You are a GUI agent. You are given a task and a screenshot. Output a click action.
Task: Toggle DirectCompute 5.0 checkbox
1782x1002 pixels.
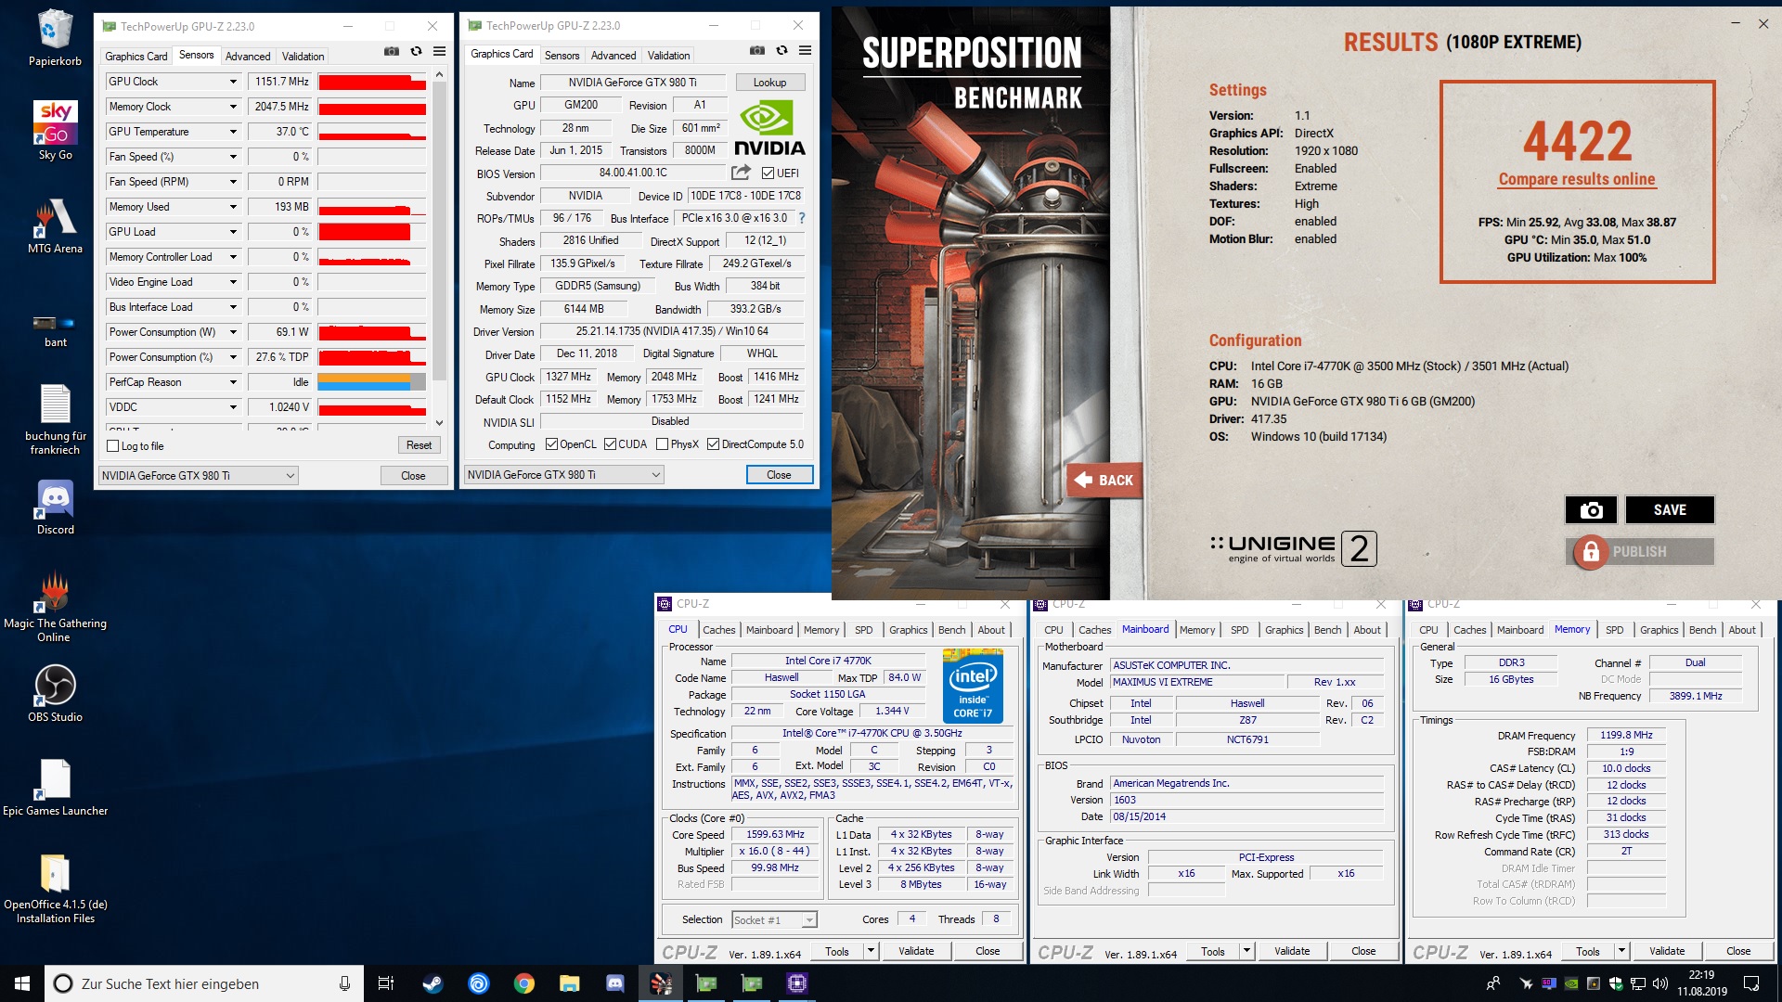[x=713, y=444]
